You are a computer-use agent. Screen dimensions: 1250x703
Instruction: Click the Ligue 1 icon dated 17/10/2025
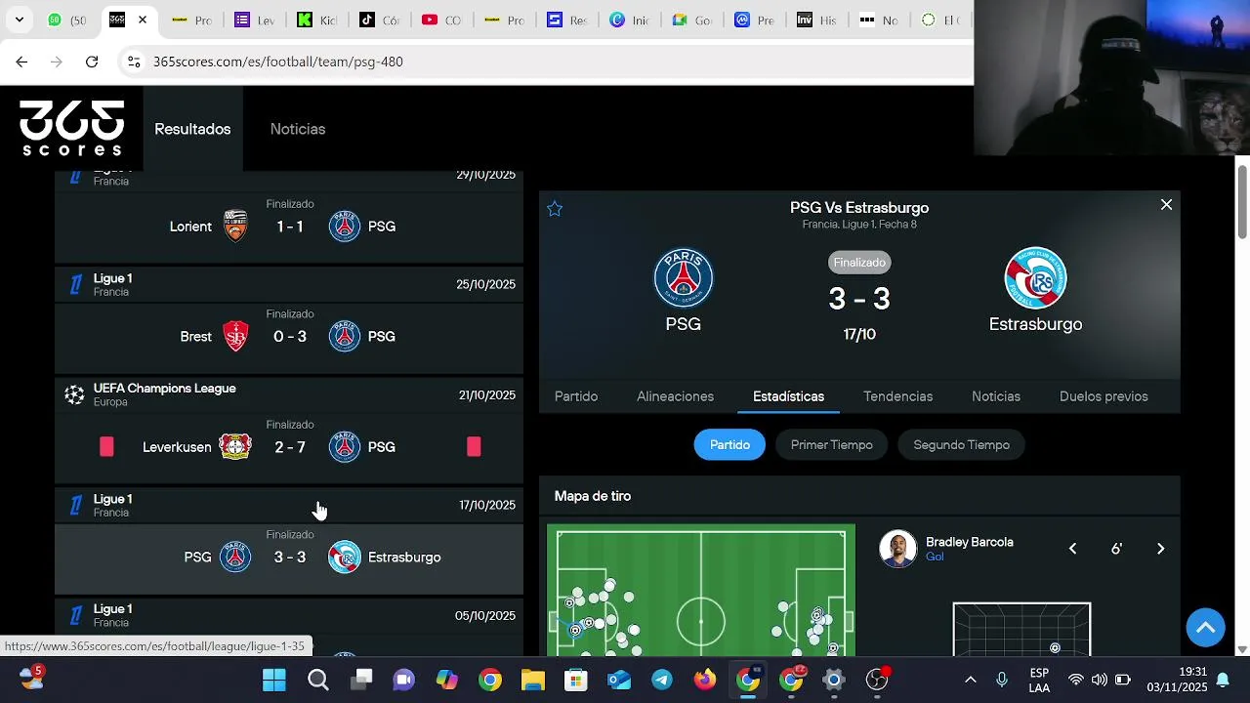[x=75, y=506]
